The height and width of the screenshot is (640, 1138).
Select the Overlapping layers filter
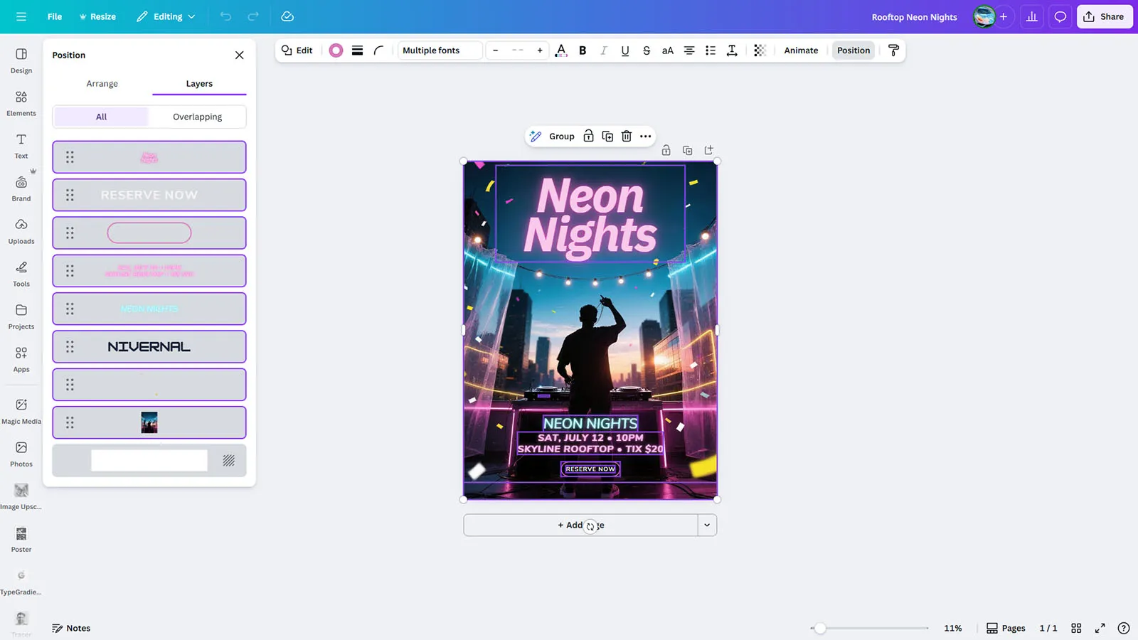(x=197, y=117)
